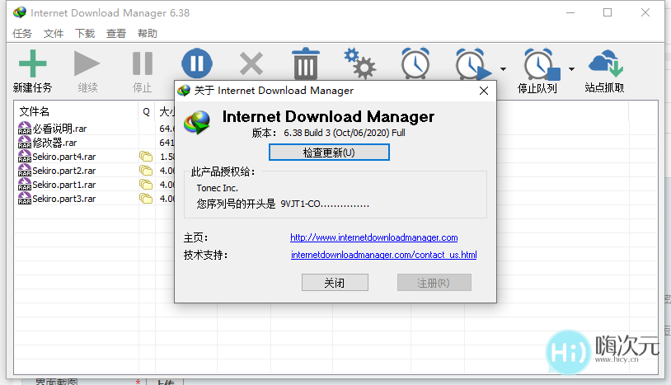This screenshot has height=385, width=671.
Task: Click the blue Stop All circle icon
Action: click(x=197, y=63)
